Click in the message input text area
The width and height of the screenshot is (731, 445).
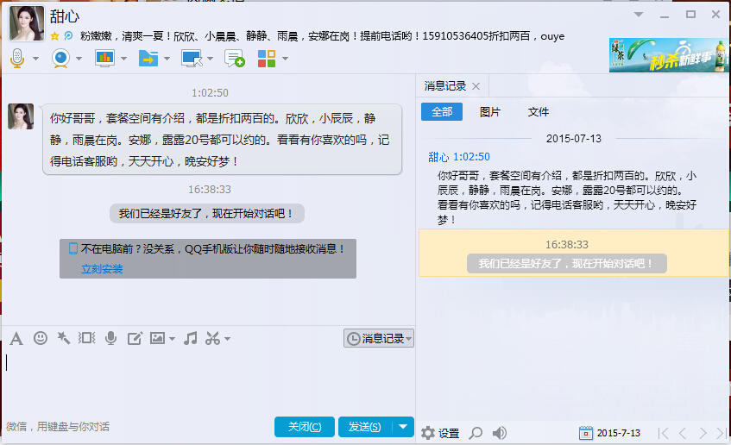[207, 379]
